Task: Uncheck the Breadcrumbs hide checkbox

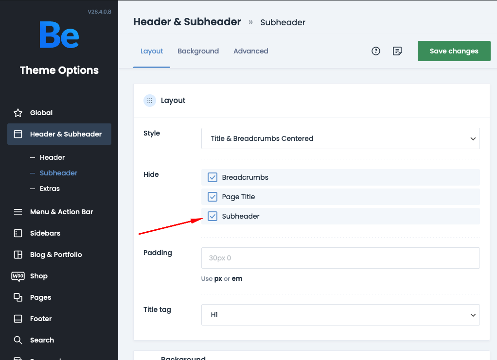Action: (x=213, y=177)
